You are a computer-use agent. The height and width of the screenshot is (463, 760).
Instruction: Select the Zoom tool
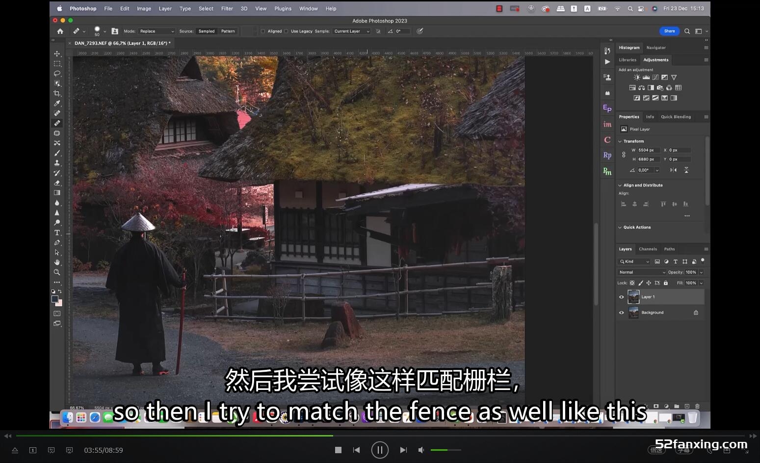(x=57, y=272)
